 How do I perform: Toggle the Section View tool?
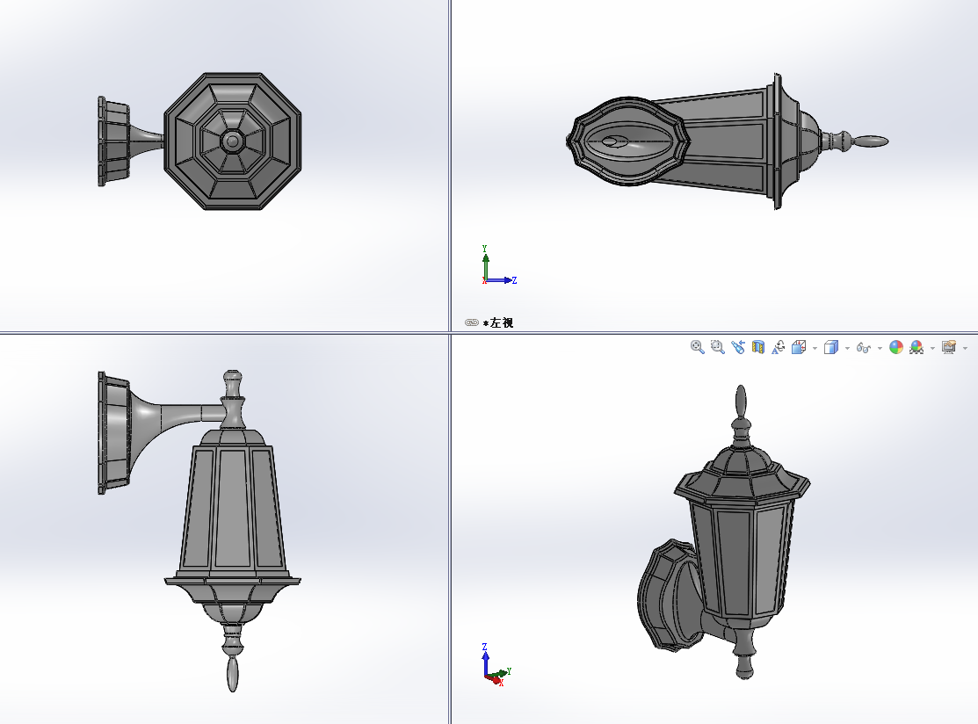tap(757, 347)
